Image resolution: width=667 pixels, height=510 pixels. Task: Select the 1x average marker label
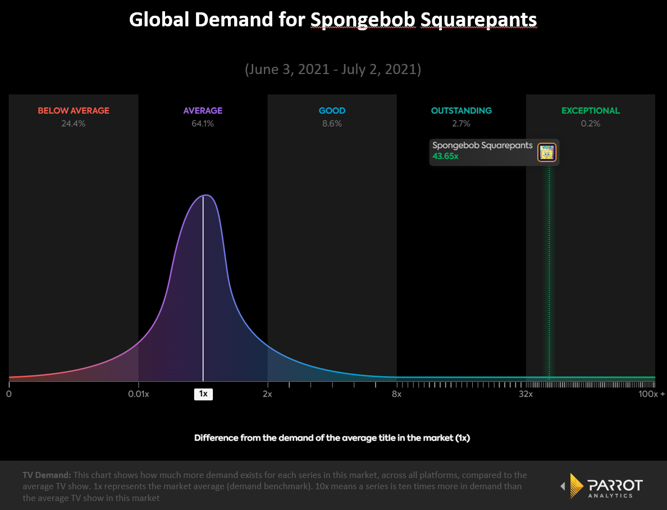[x=203, y=394]
